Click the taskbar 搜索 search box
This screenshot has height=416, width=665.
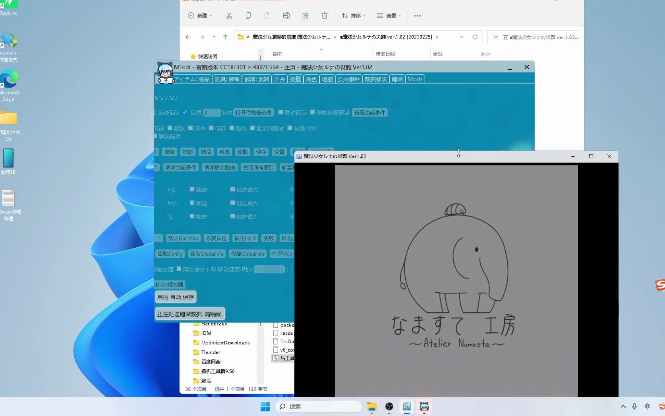click(319, 406)
